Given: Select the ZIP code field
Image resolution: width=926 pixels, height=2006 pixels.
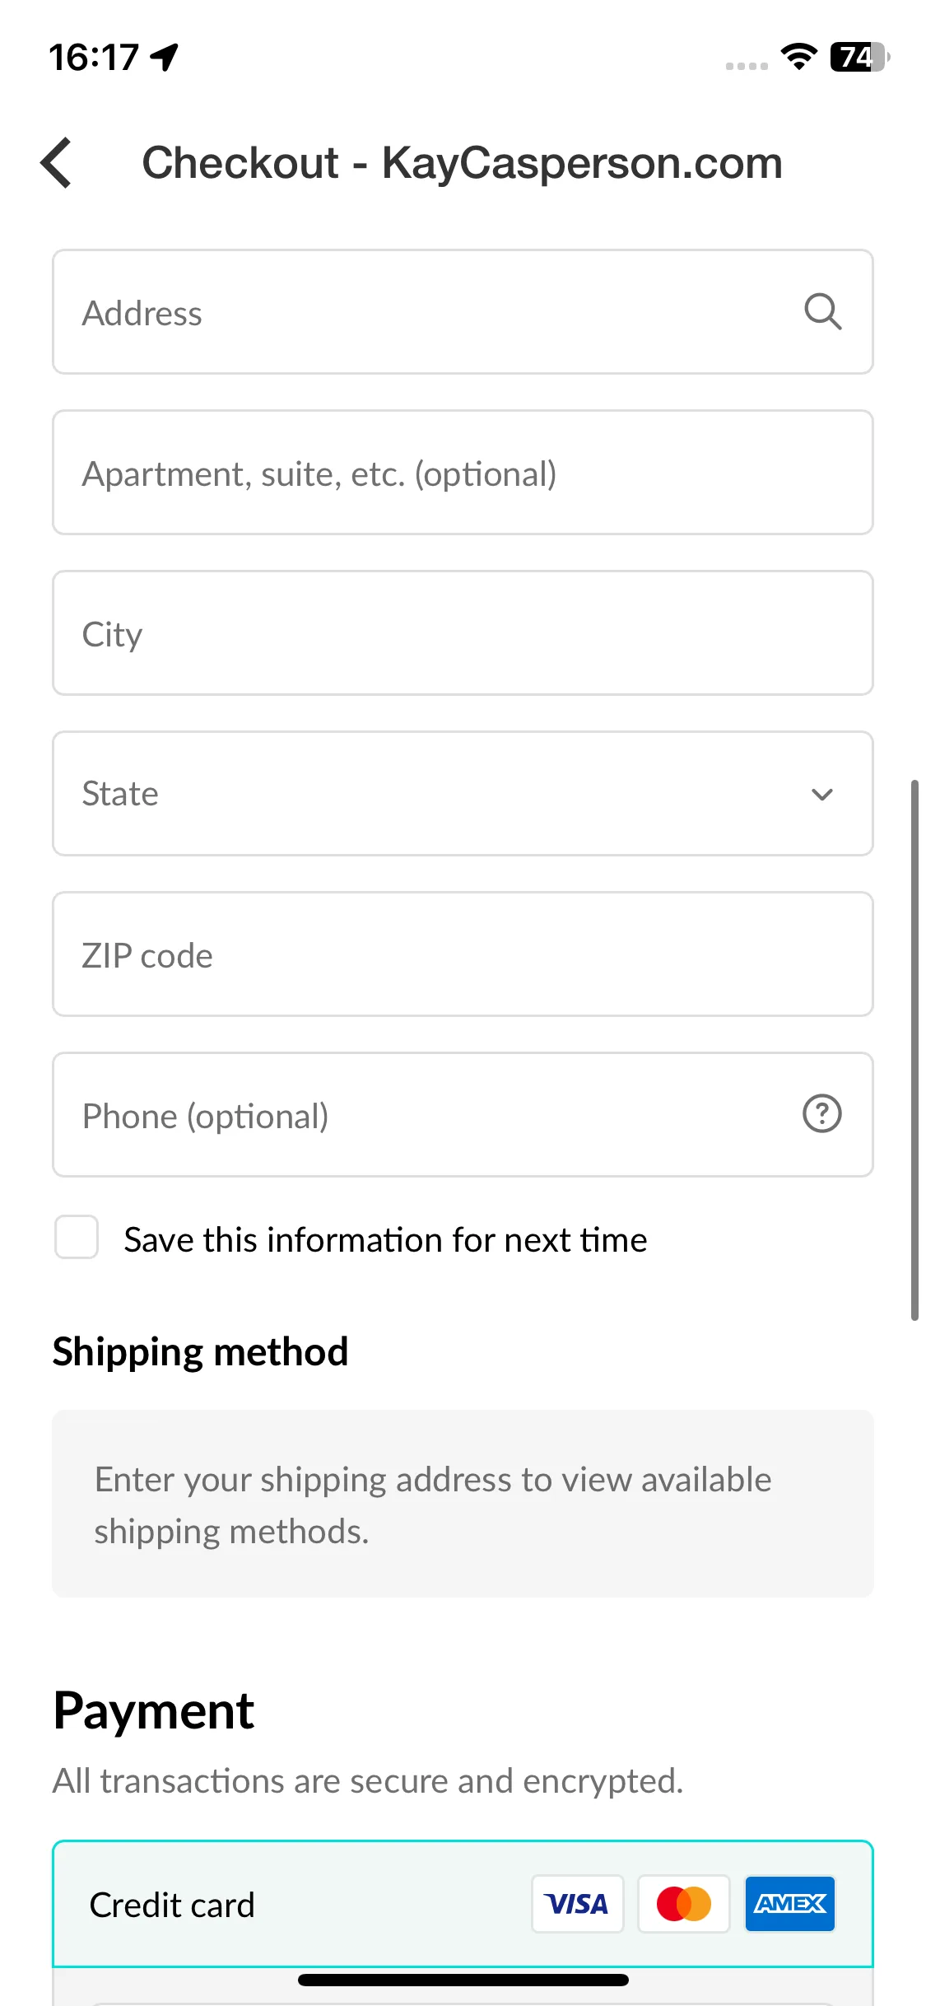Looking at the screenshot, I should [463, 954].
